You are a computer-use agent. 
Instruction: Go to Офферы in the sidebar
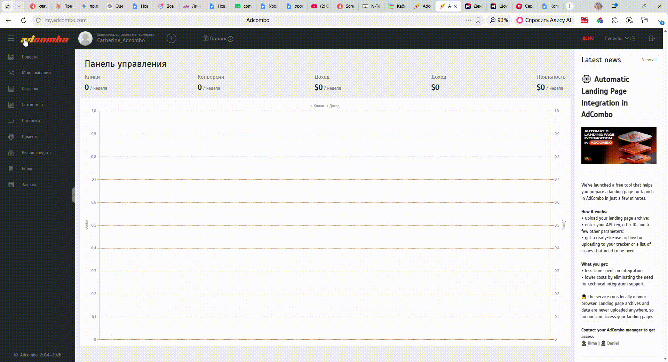tap(30, 89)
